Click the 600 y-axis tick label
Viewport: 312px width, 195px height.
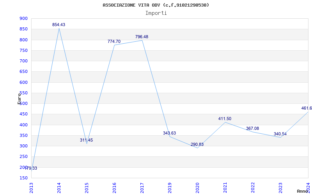[23, 82]
